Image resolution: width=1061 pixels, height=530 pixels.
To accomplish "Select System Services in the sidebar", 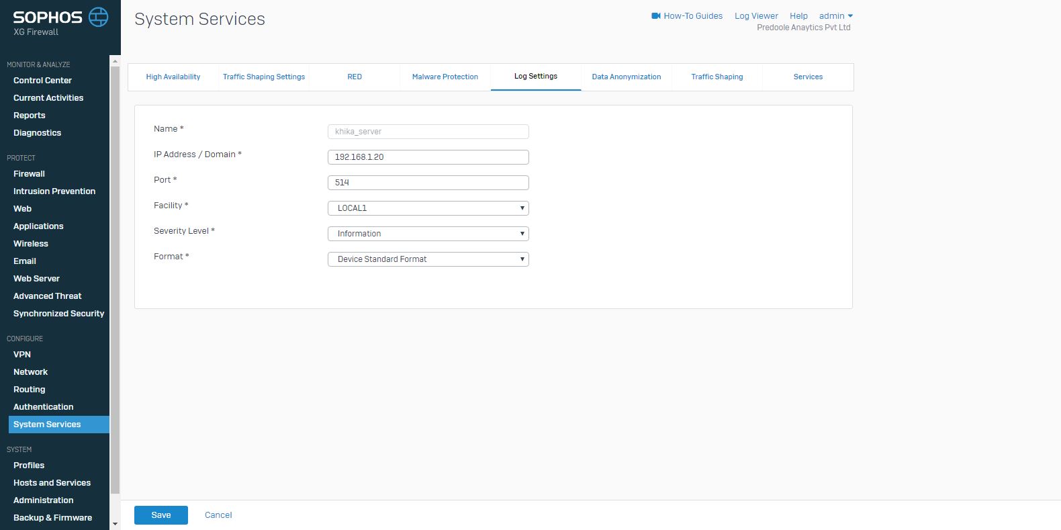I will tap(59, 425).
